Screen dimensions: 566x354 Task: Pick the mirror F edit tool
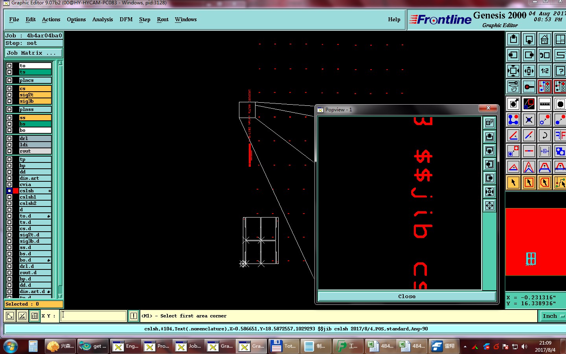pyautogui.click(x=560, y=135)
